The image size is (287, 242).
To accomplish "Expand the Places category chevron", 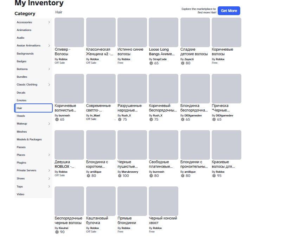I will coord(49,155).
